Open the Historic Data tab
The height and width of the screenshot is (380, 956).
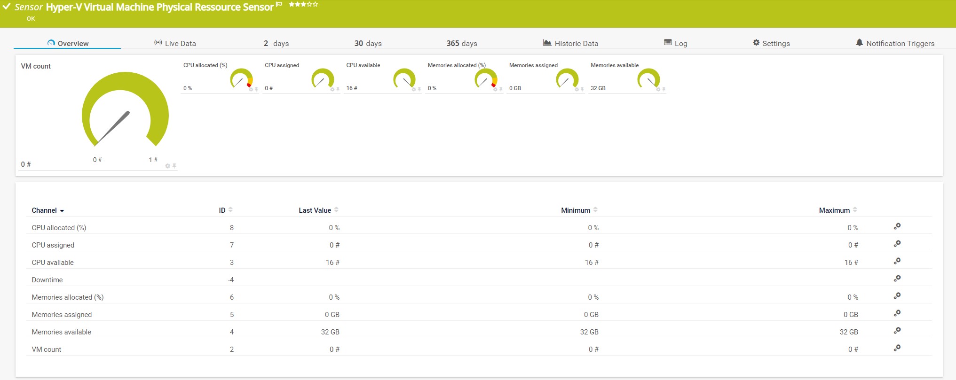[x=570, y=43]
